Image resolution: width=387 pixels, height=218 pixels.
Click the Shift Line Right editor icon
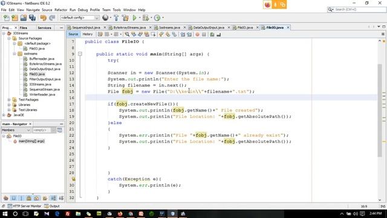189,35
